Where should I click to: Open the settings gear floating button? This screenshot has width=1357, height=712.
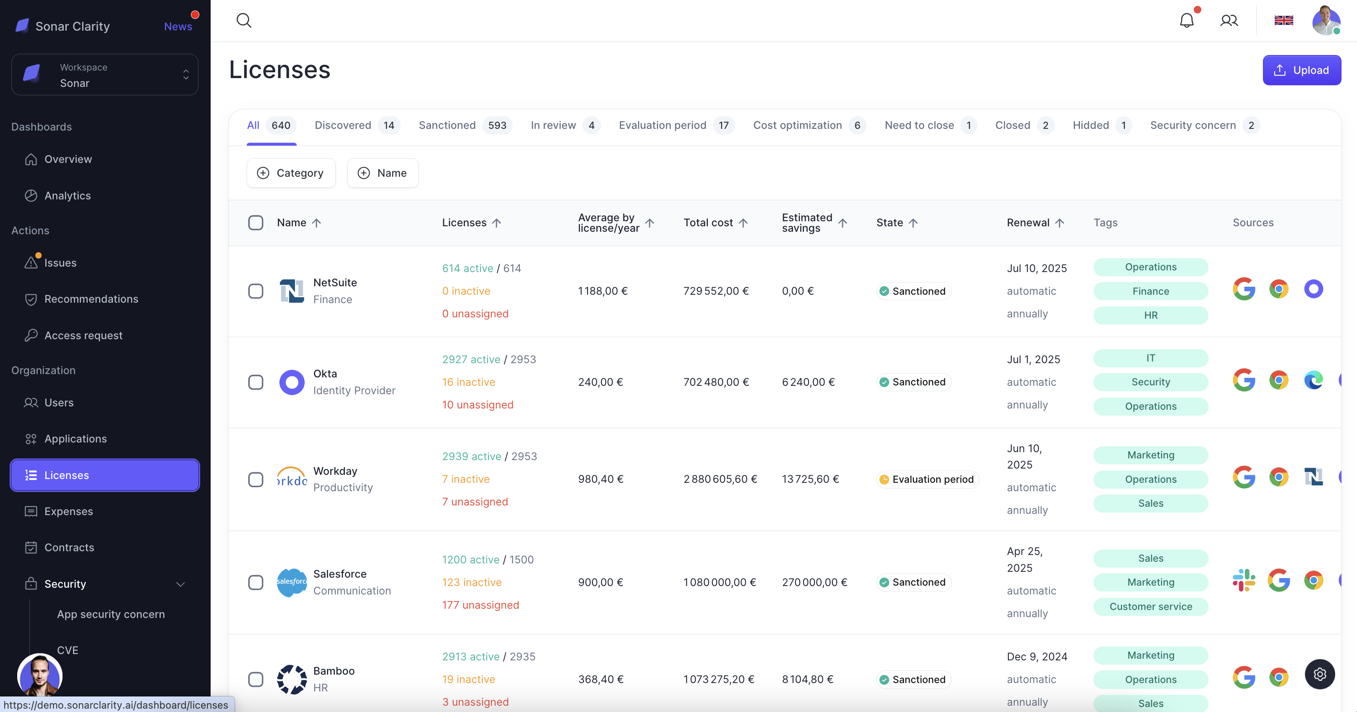[1320, 674]
